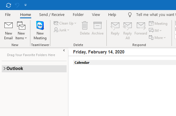Viewport: 176px width, 116px height.
Task: Click the Delete trash can icon
Action: click(85, 25)
